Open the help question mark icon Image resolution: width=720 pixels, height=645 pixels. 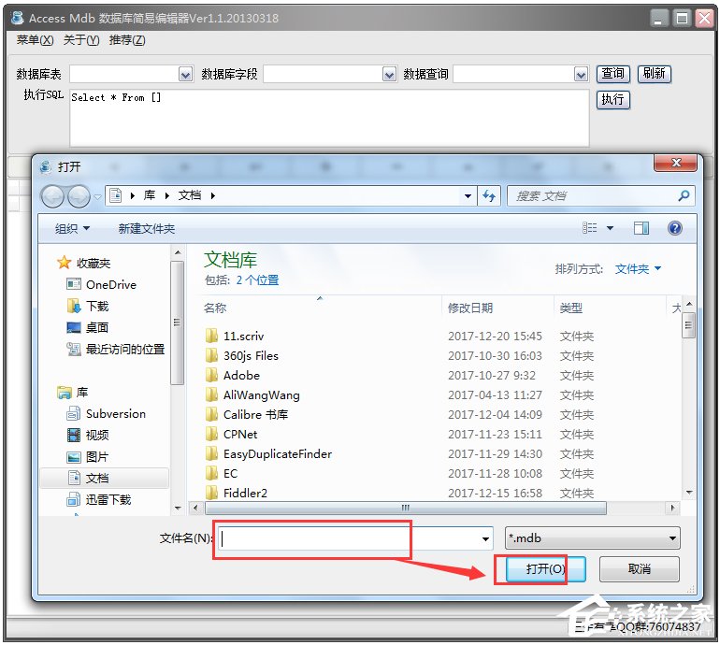point(674,228)
